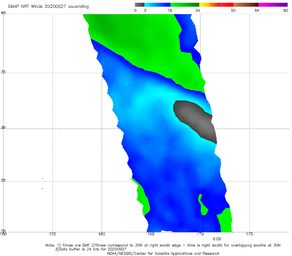Screen dimensions: 292x256
Task: Click the longitude label '170'
Action: point(200,234)
